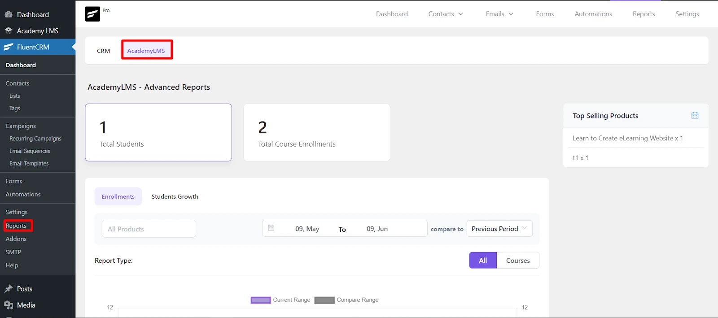Open Addons in the sidebar
The height and width of the screenshot is (318, 718).
pos(16,239)
